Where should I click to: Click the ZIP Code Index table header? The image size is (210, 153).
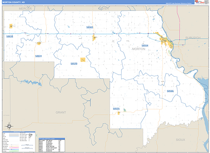pos(51,139)
